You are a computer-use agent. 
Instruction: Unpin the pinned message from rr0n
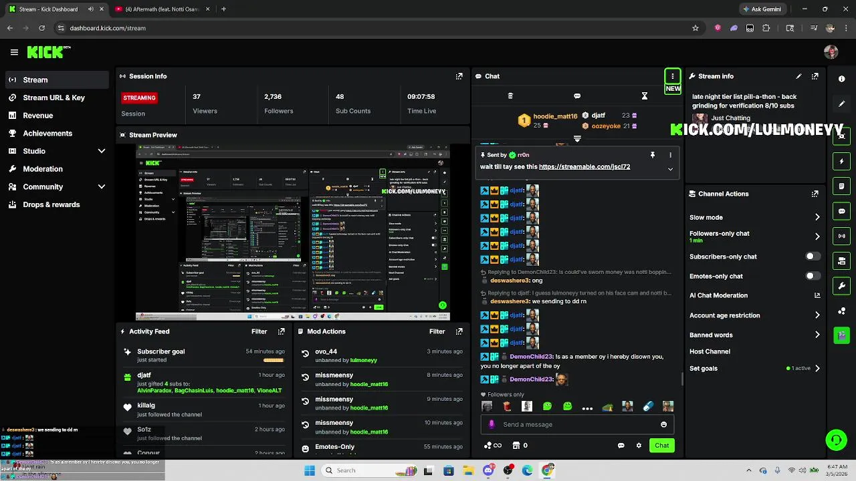pos(653,155)
